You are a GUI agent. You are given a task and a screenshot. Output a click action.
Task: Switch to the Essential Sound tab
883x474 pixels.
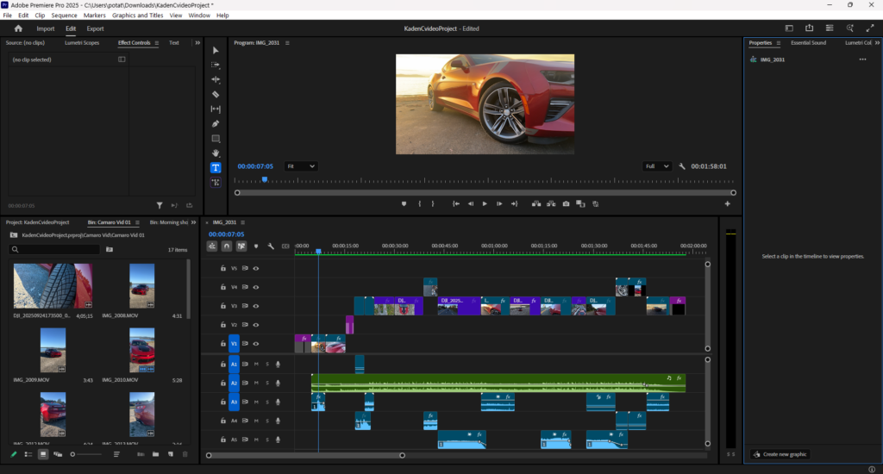click(x=808, y=42)
